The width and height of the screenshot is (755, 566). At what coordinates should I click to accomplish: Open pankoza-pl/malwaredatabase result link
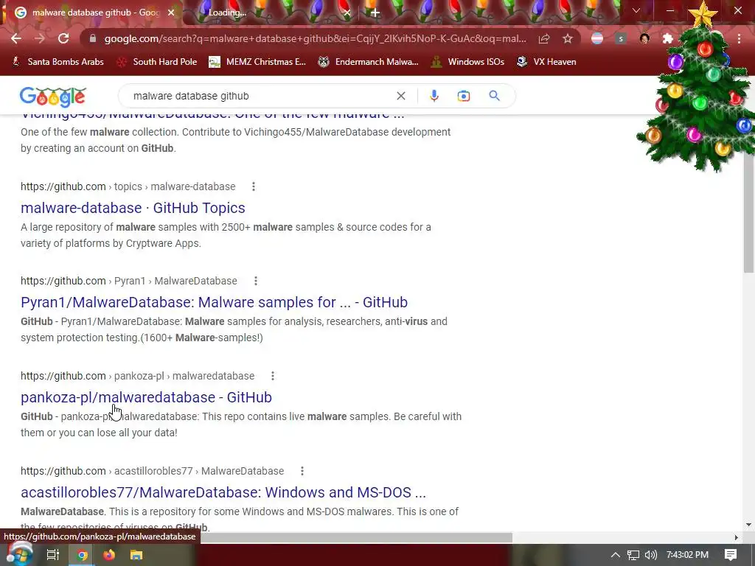coord(147,397)
